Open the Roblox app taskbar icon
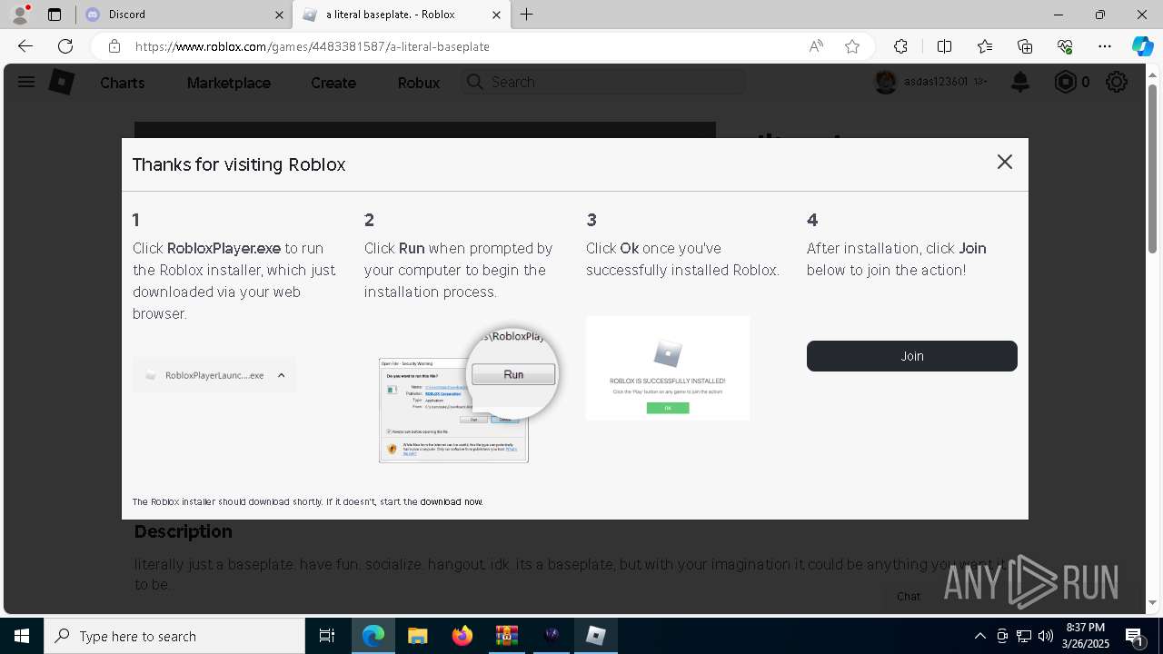 point(595,636)
